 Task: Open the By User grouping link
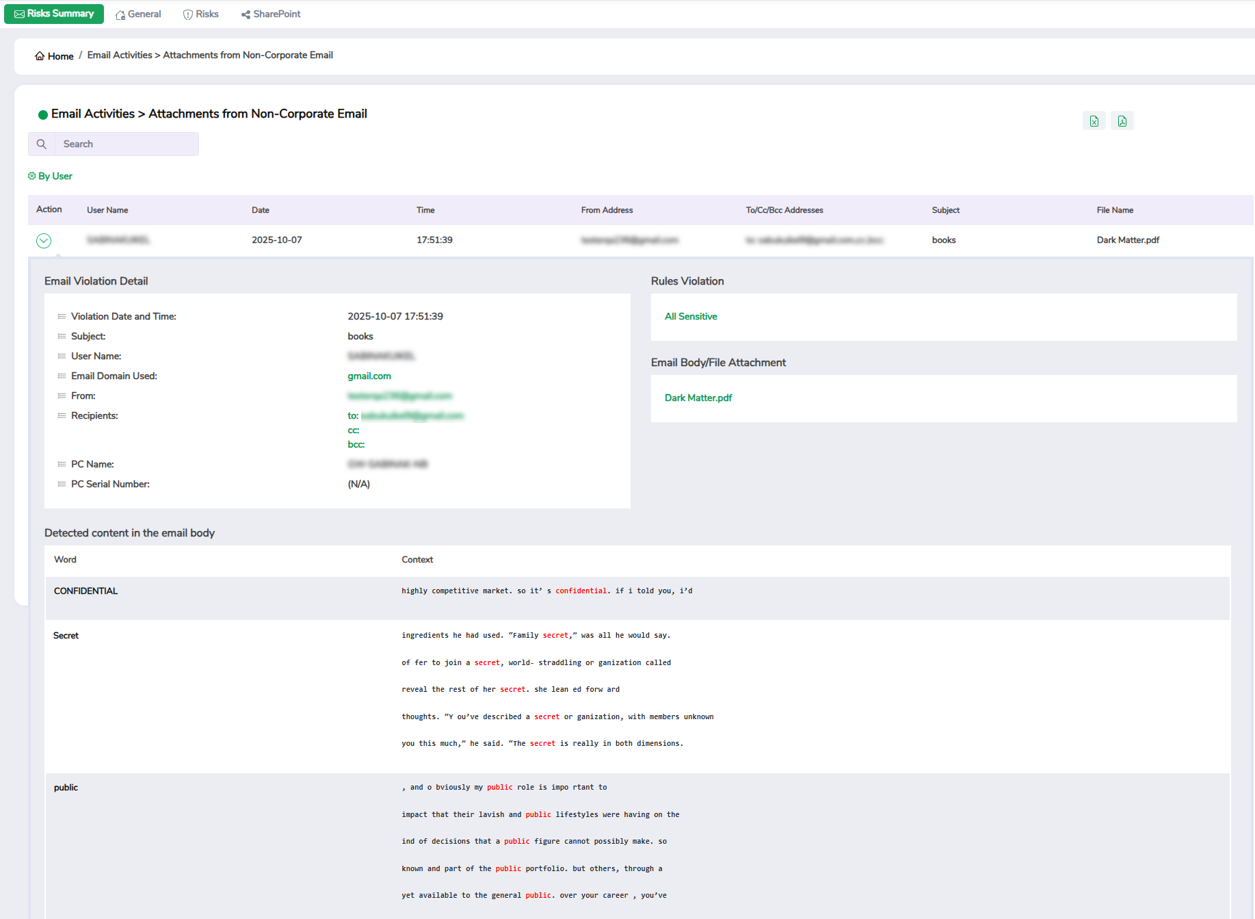click(55, 176)
